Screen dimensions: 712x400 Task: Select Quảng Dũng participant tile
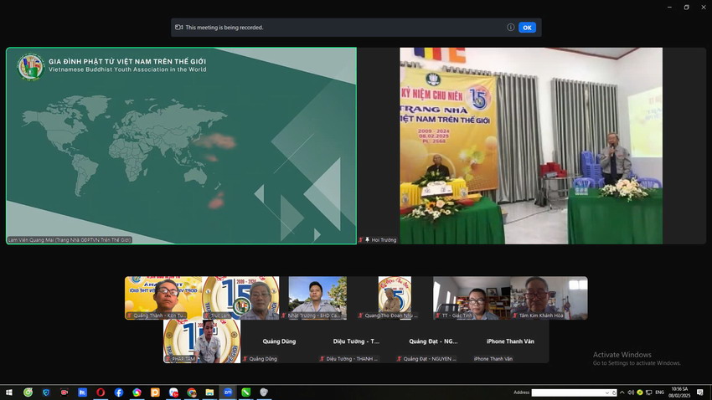[279, 341]
